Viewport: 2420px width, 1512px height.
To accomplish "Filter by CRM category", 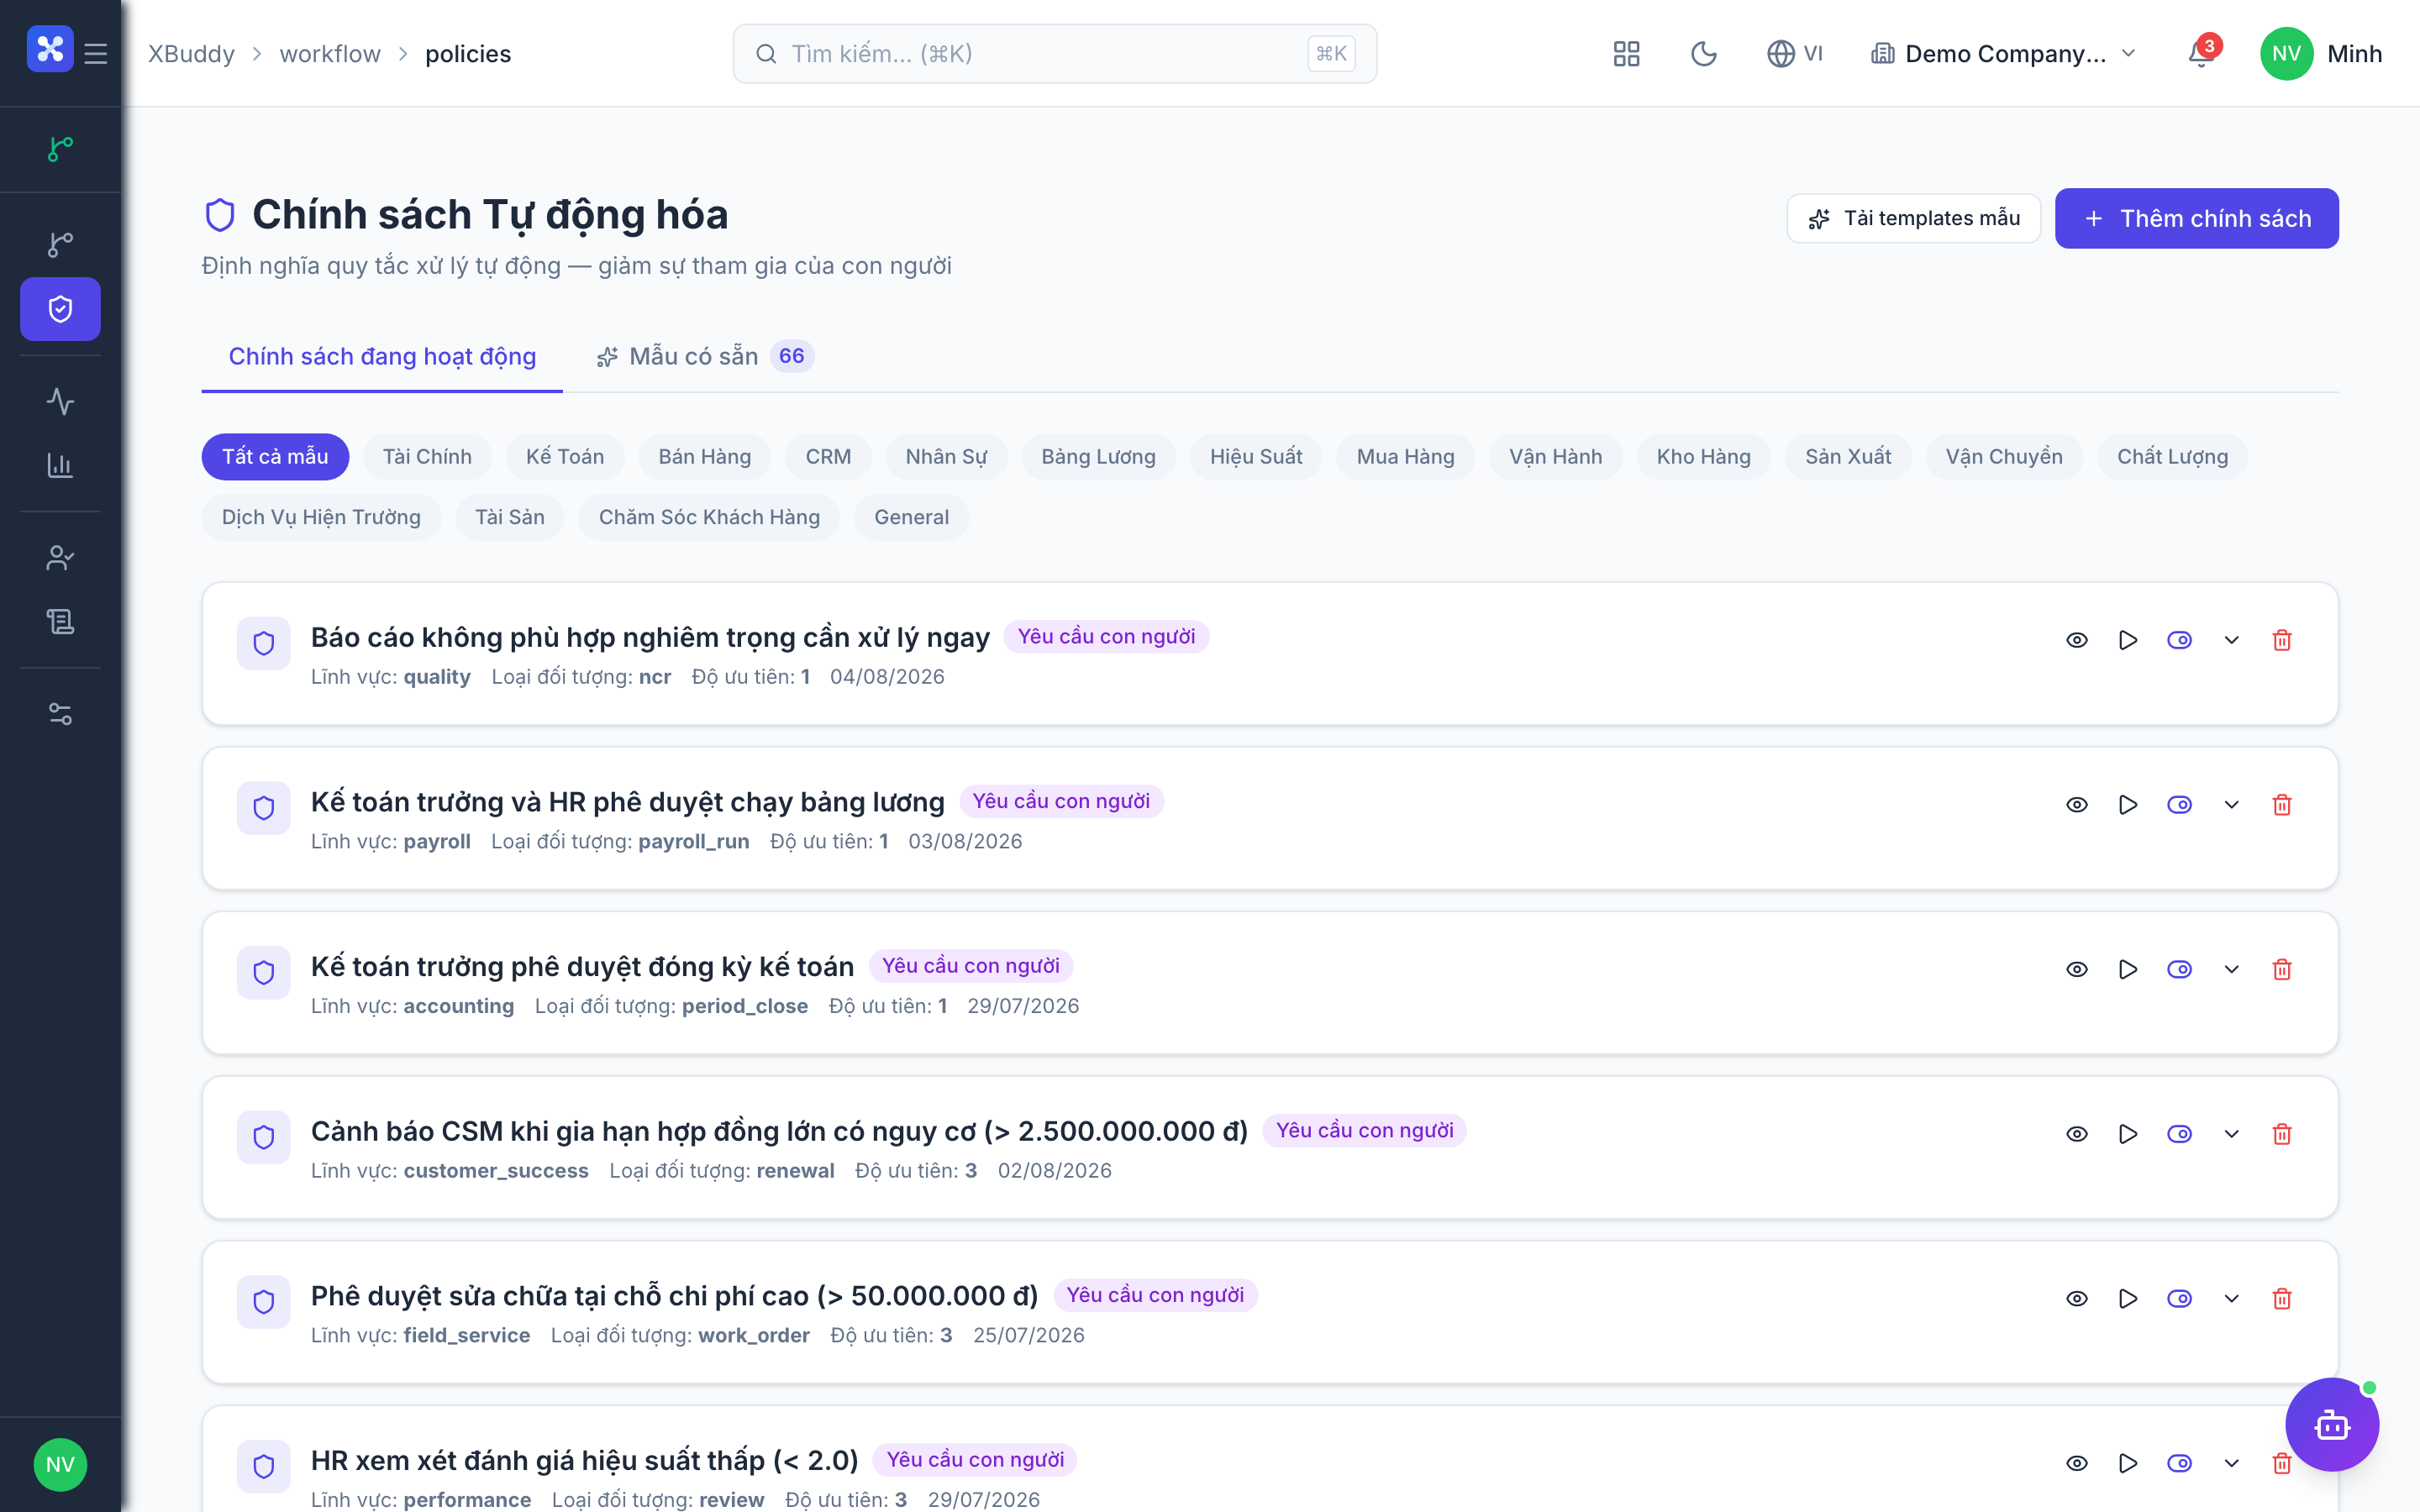I will pyautogui.click(x=828, y=457).
